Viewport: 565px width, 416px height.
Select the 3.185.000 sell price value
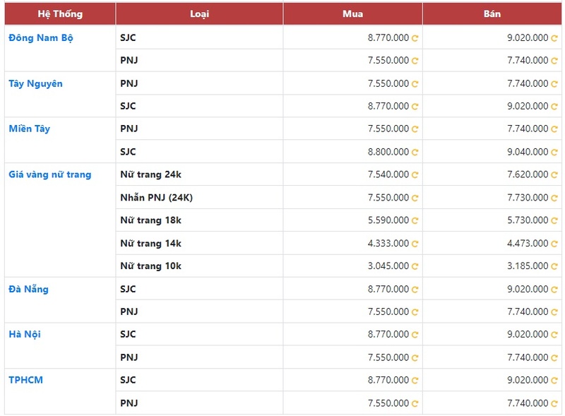click(528, 266)
